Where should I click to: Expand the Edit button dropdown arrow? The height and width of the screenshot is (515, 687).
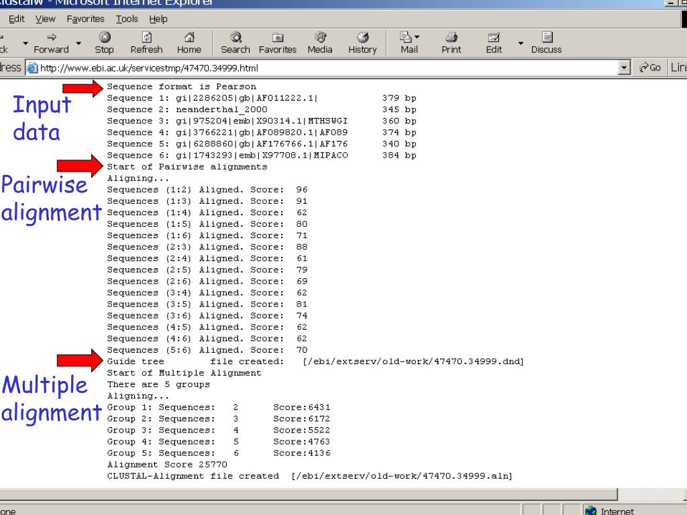click(x=521, y=44)
